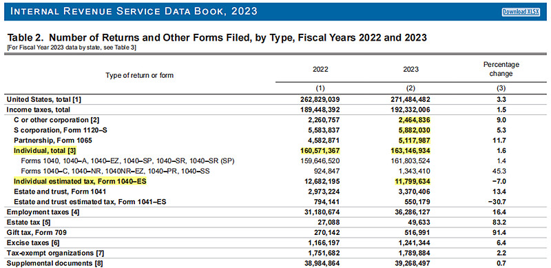This screenshot has height=268, width=551.
Task: Click the 2023 column header
Action: click(411, 70)
